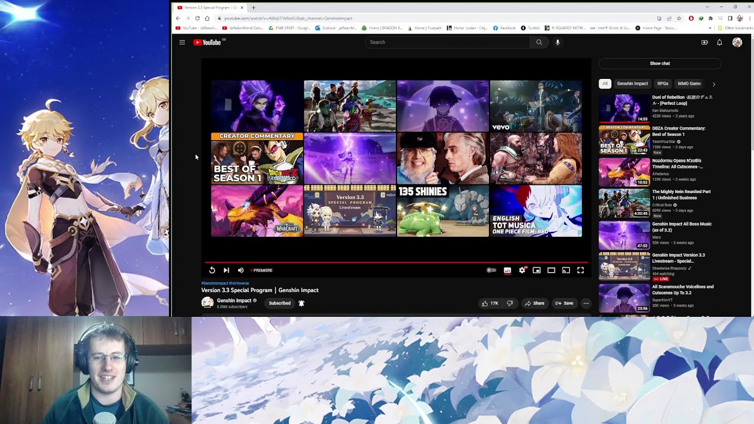This screenshot has width=754, height=424.
Task: Select the Genshin Impact filter chip
Action: pos(632,84)
